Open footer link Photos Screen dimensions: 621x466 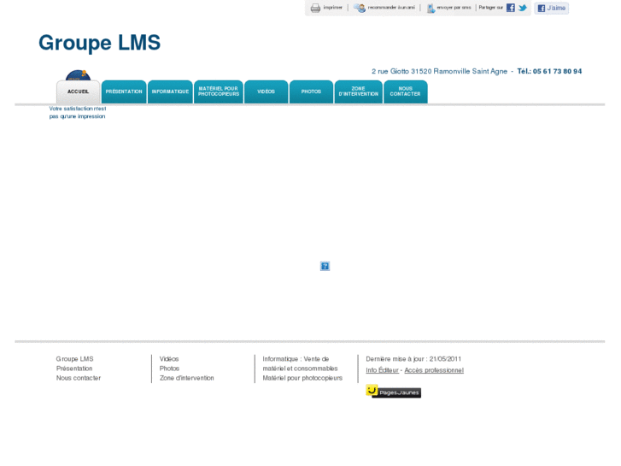(169, 369)
